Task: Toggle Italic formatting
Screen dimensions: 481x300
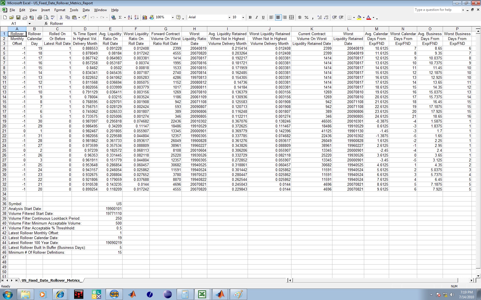Action: coord(257,17)
